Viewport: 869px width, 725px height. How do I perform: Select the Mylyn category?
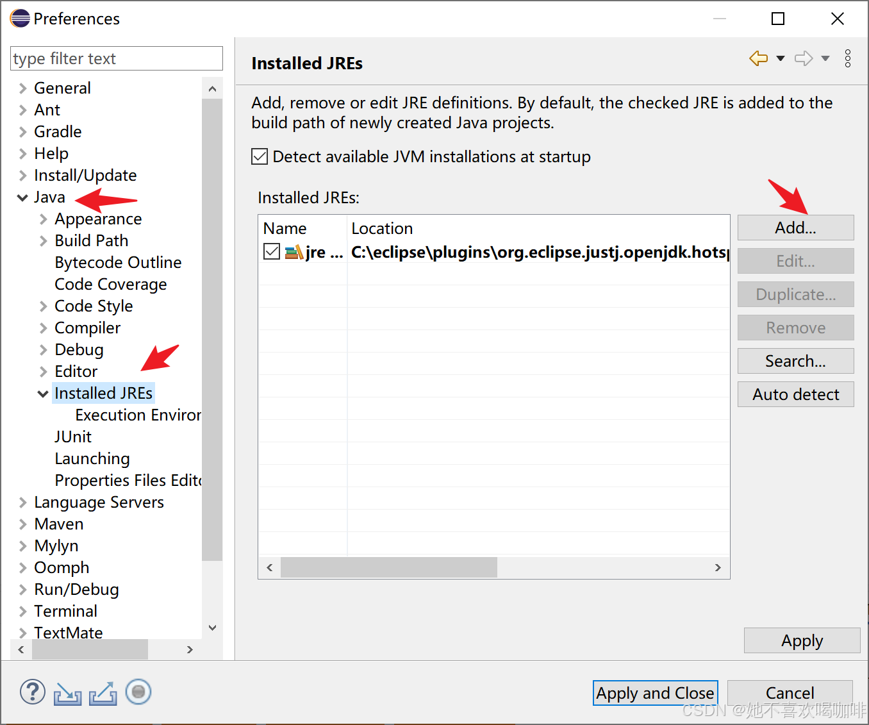[56, 546]
